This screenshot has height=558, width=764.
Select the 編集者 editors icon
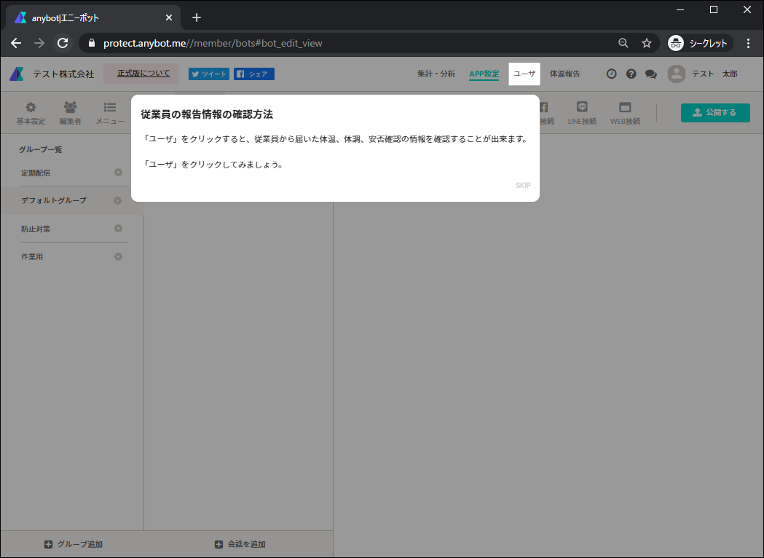pyautogui.click(x=70, y=111)
